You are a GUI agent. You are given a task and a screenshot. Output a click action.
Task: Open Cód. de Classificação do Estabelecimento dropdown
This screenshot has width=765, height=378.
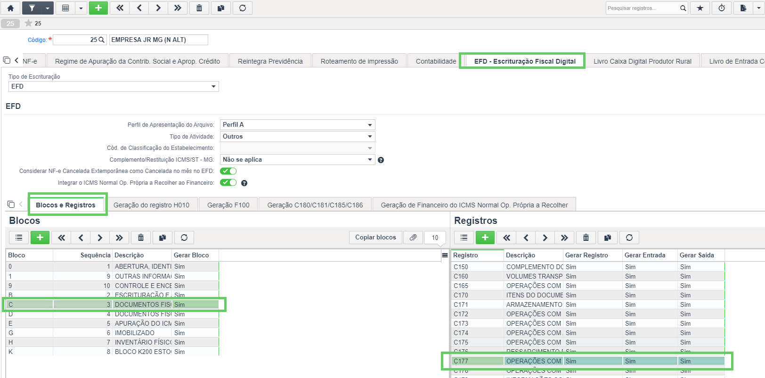click(298, 148)
